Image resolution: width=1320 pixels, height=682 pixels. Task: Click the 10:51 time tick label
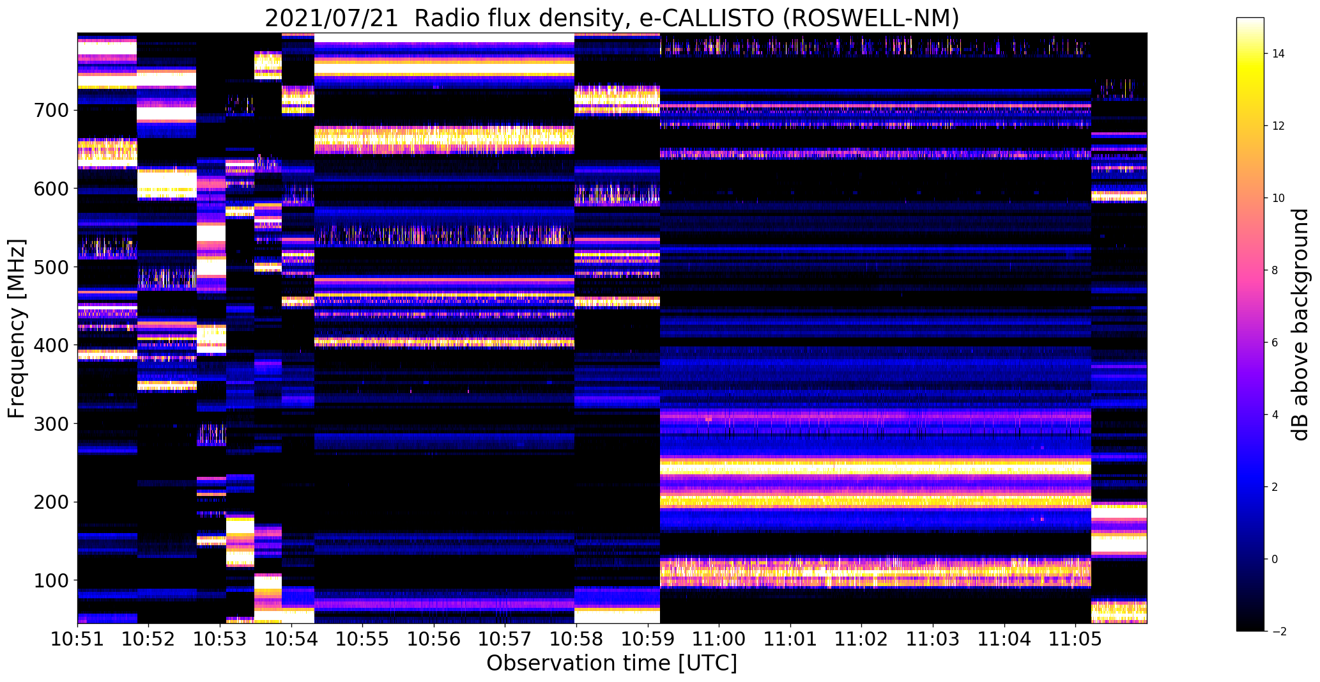77,640
